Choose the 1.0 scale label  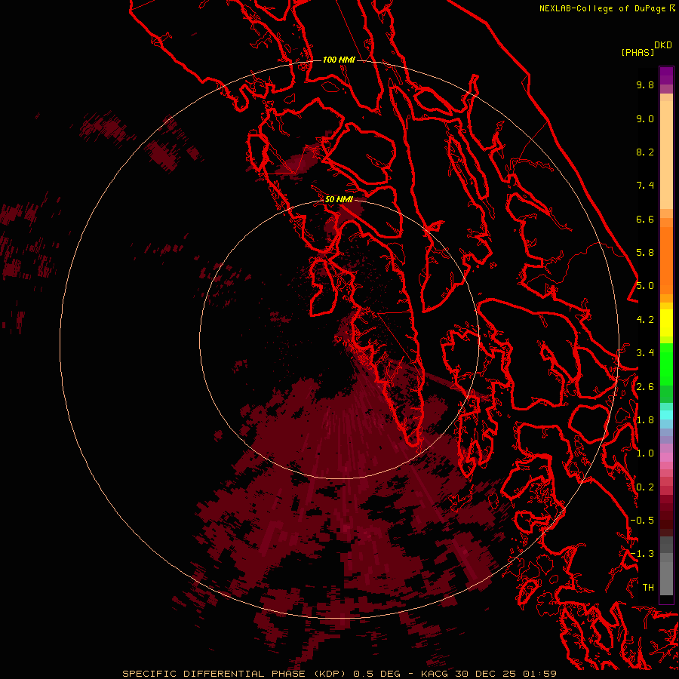click(645, 453)
